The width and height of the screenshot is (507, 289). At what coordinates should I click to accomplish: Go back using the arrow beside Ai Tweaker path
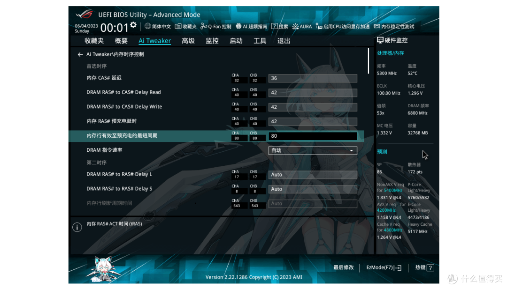click(80, 54)
